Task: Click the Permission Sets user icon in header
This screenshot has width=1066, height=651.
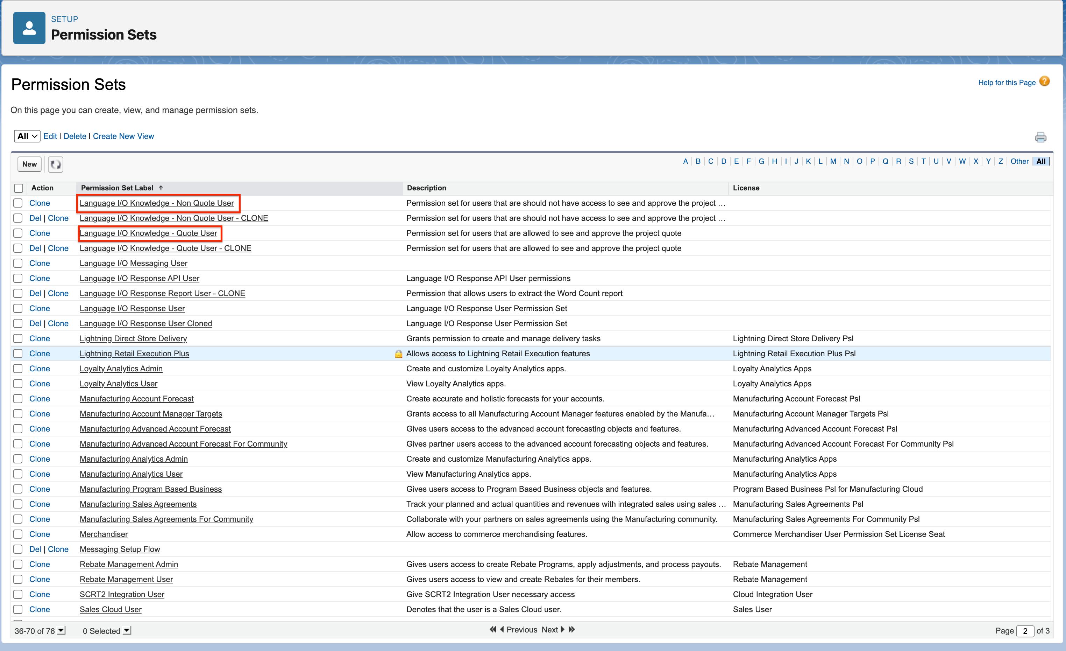Action: tap(29, 28)
